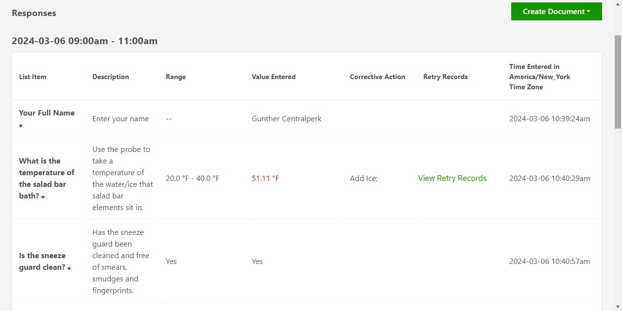Select the Corrective Action column header
Screen dimensions: 622x311
pos(377,77)
